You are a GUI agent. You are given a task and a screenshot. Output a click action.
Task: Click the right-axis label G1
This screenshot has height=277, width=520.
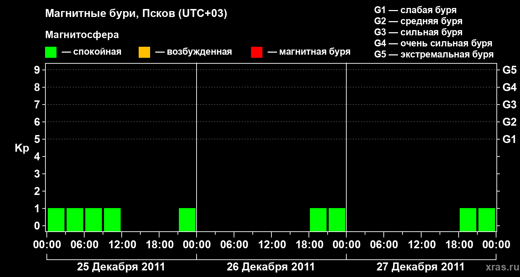point(510,139)
